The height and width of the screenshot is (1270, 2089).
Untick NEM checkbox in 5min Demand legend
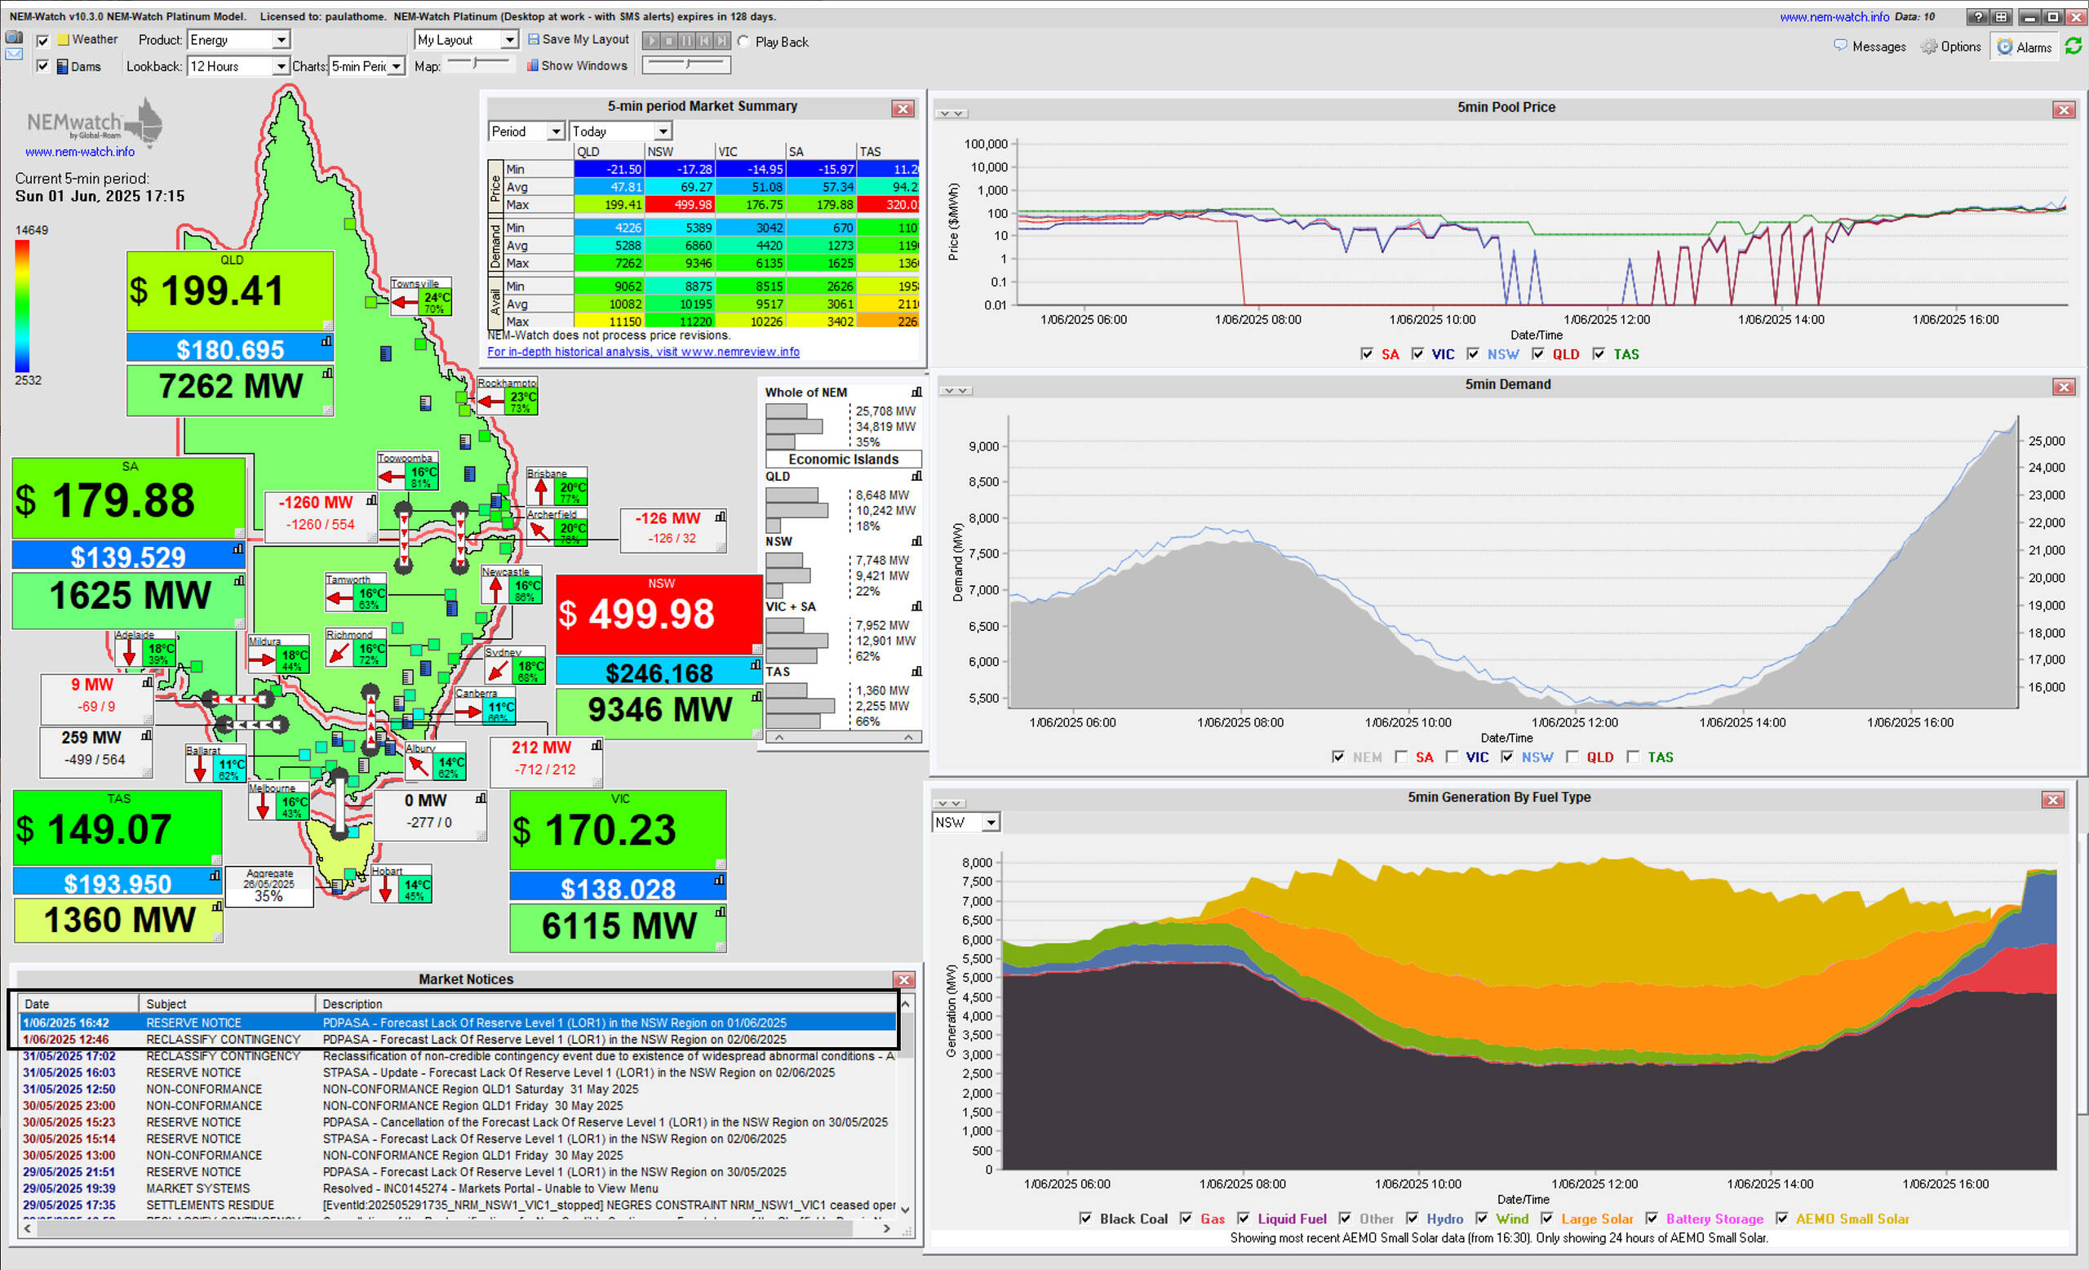point(1337,757)
